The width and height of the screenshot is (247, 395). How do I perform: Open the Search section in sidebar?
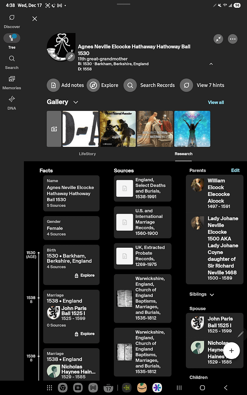(12, 63)
